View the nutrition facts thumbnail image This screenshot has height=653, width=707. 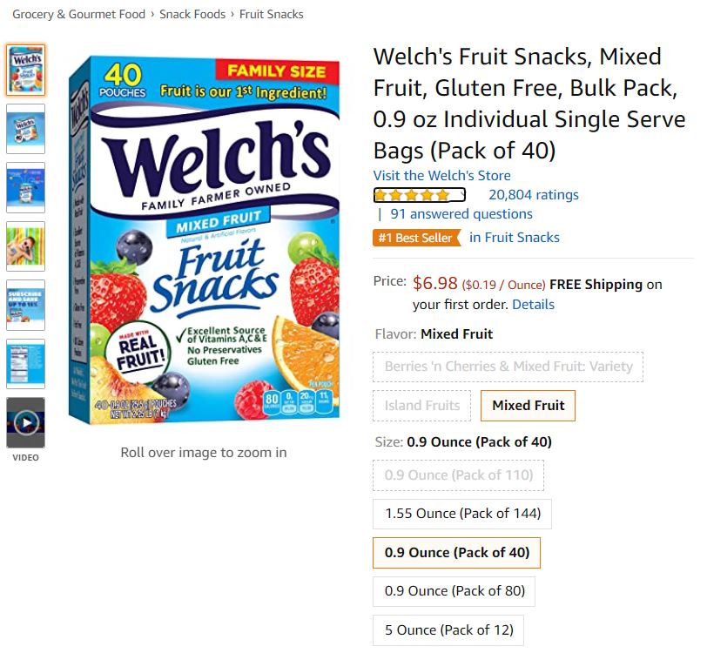pos(25,363)
